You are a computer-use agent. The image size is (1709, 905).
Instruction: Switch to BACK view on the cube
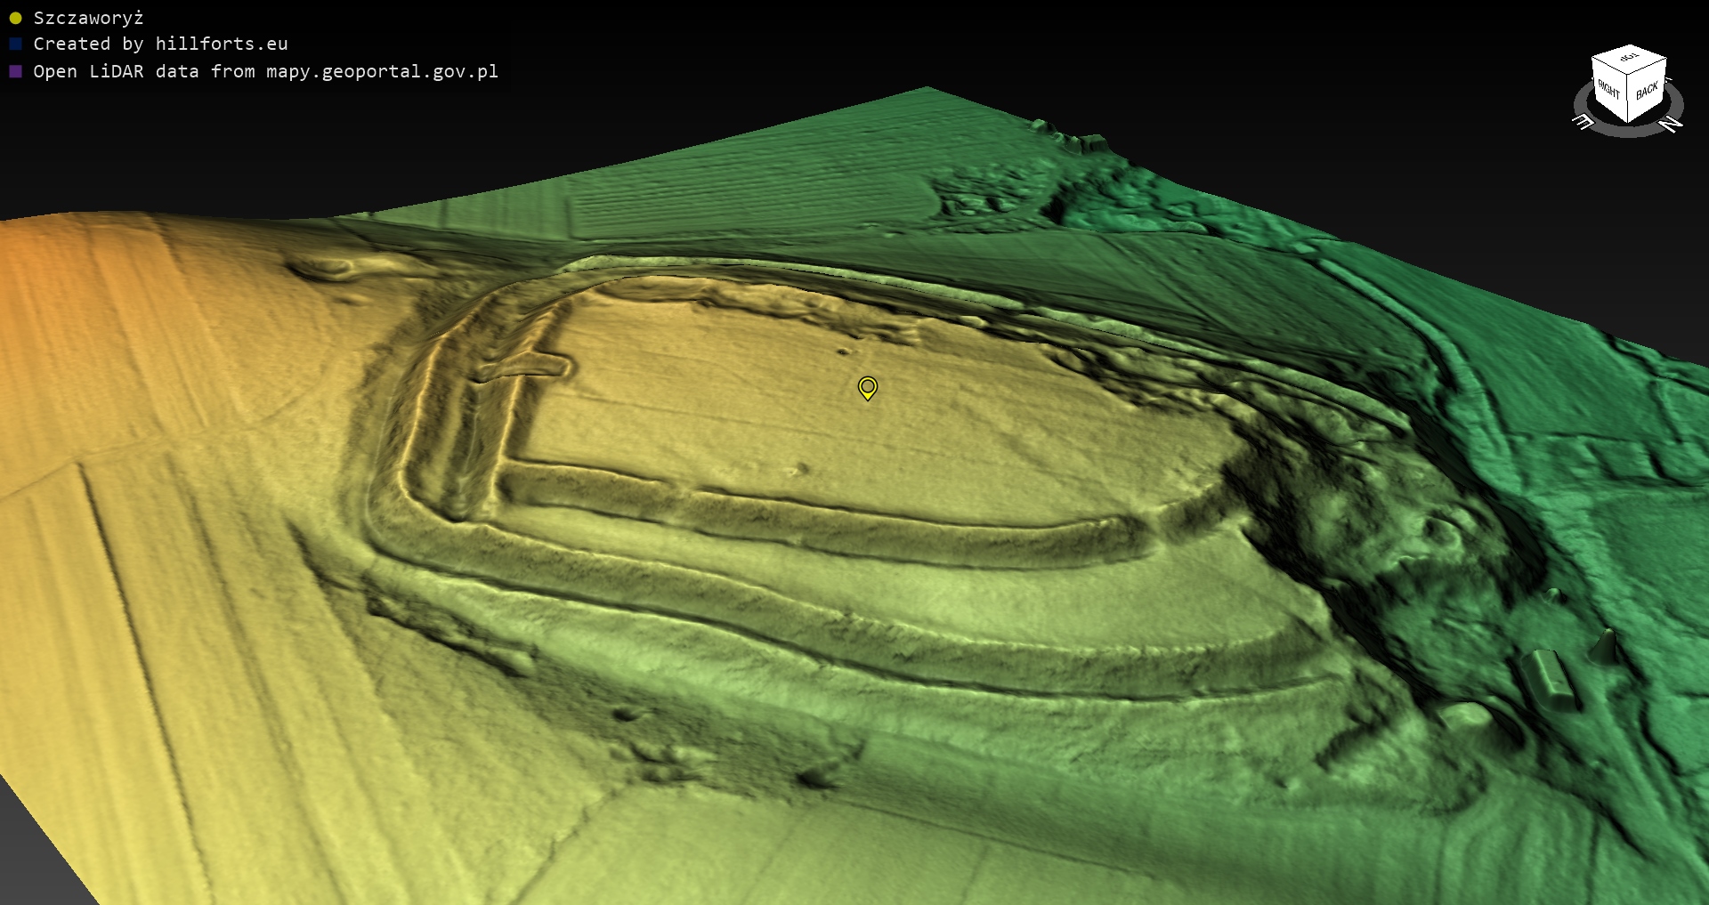click(1647, 92)
